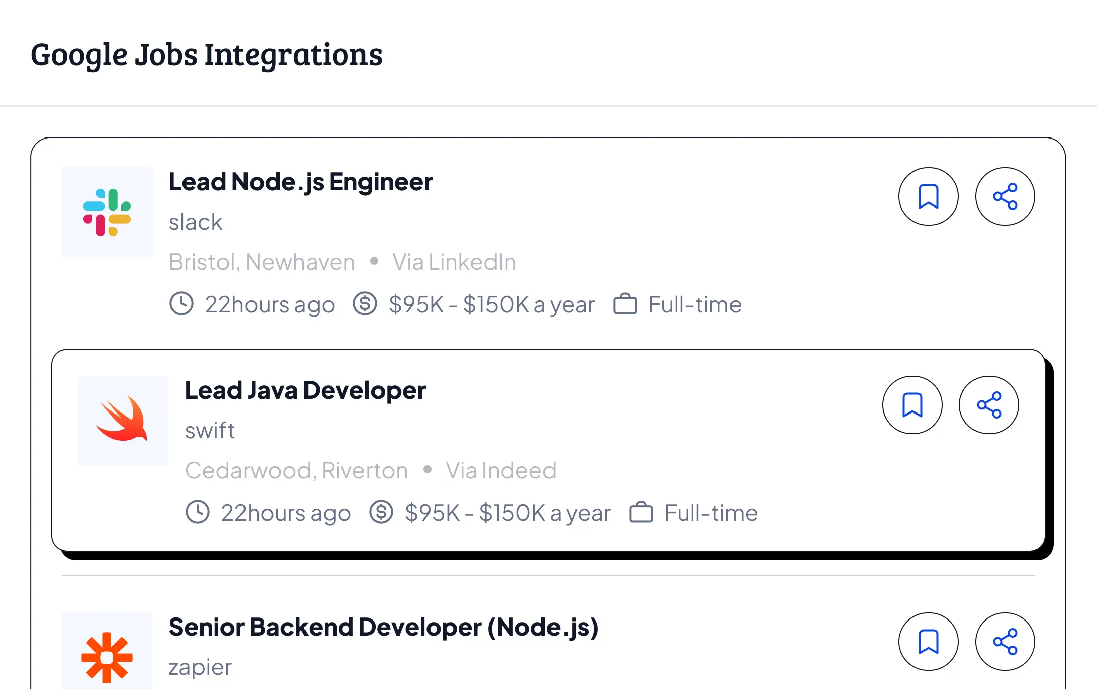Share the Lead Java Developer job

click(989, 405)
